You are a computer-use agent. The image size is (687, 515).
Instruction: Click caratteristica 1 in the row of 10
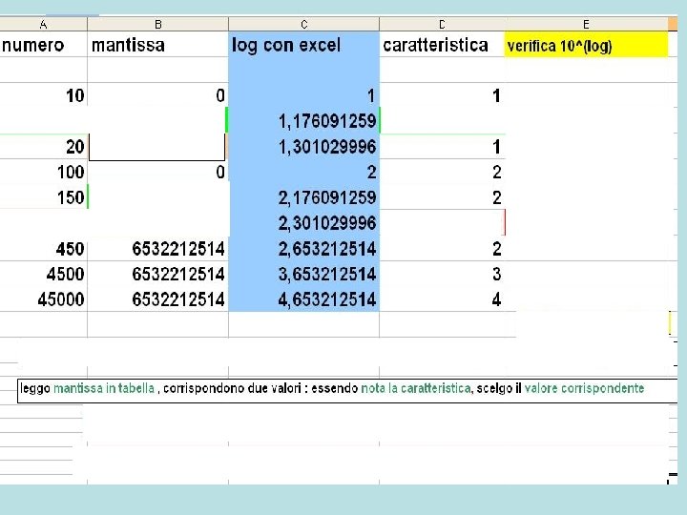pyautogui.click(x=442, y=95)
